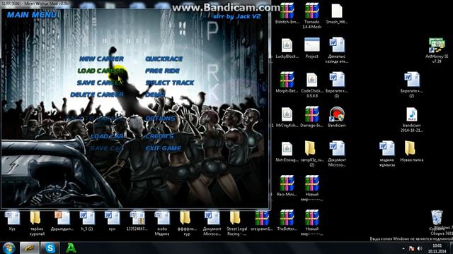Open the Damage-In archive icon
This screenshot has width=453, height=254.
coord(311,114)
